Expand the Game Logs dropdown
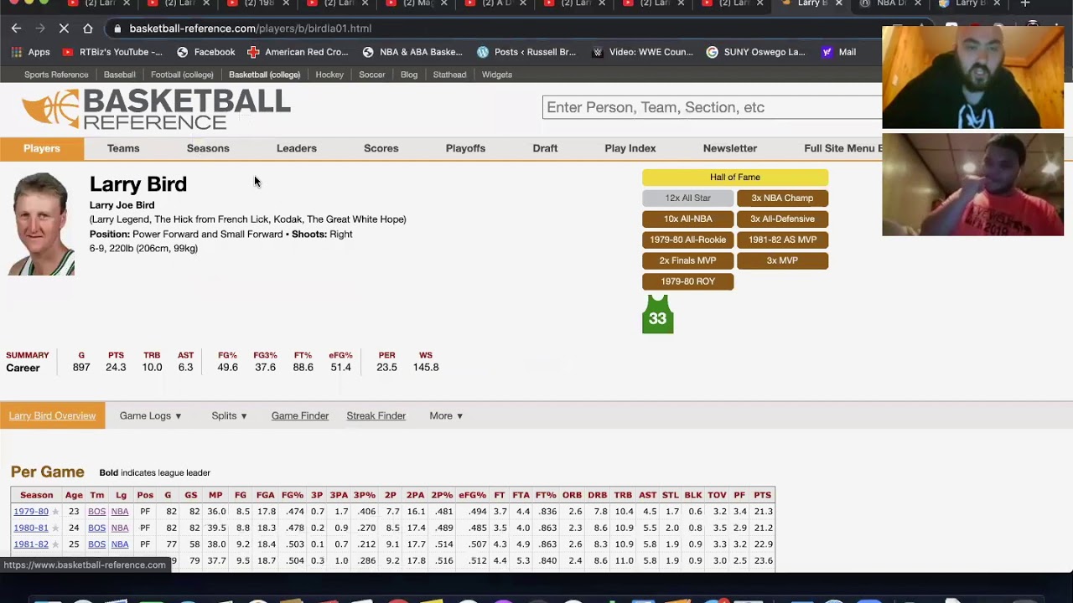The width and height of the screenshot is (1073, 603). pos(150,415)
